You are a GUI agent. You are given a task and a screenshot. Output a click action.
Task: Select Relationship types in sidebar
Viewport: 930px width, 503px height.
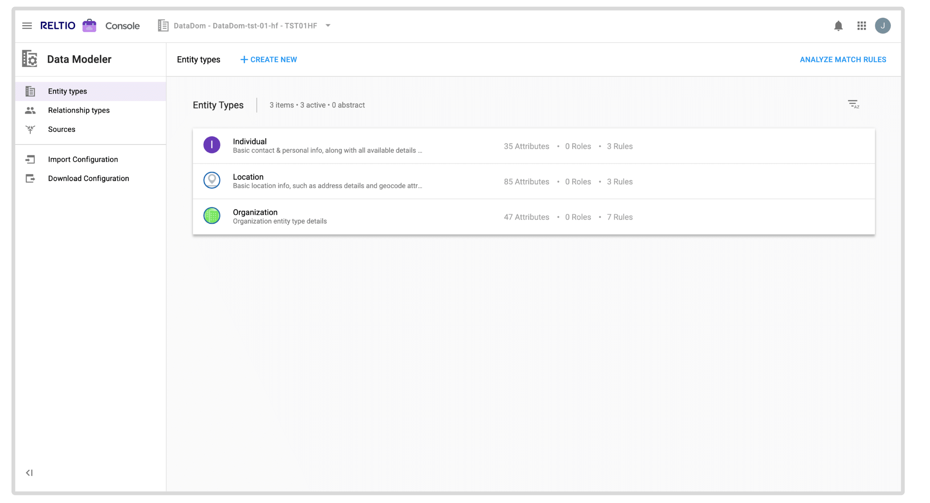[x=78, y=110]
